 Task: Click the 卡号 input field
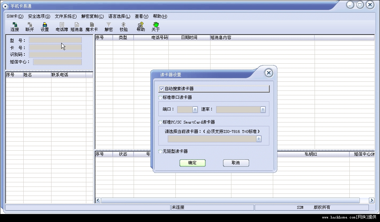point(55,47)
